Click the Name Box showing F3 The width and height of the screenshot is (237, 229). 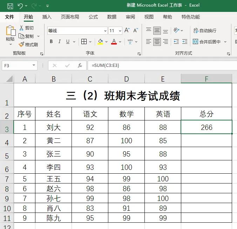pyautogui.click(x=16, y=65)
